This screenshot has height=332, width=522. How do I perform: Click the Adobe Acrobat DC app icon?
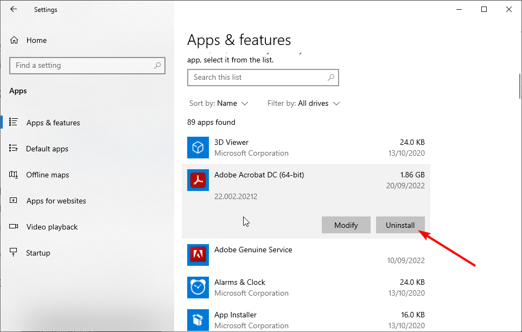coord(198,180)
